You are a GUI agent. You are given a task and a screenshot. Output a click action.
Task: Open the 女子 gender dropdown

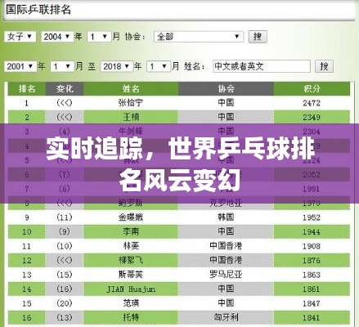pyautogui.click(x=20, y=37)
